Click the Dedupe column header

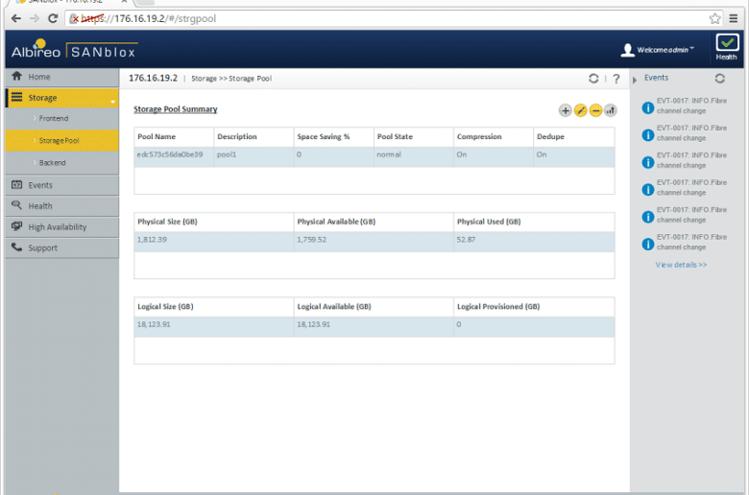(x=573, y=137)
